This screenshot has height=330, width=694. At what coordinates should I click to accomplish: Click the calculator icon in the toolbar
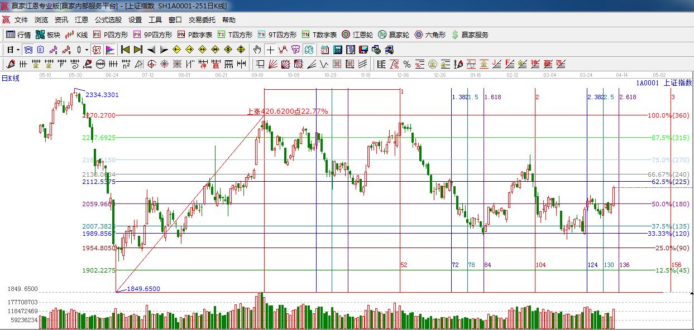pyautogui.click(x=337, y=50)
